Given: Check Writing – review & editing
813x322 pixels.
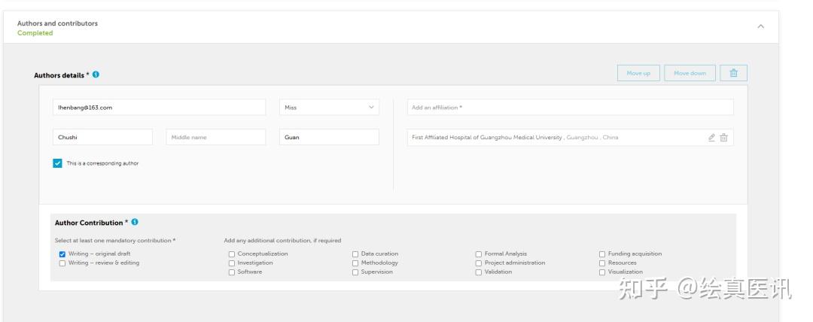Looking at the screenshot, I should click(62, 263).
